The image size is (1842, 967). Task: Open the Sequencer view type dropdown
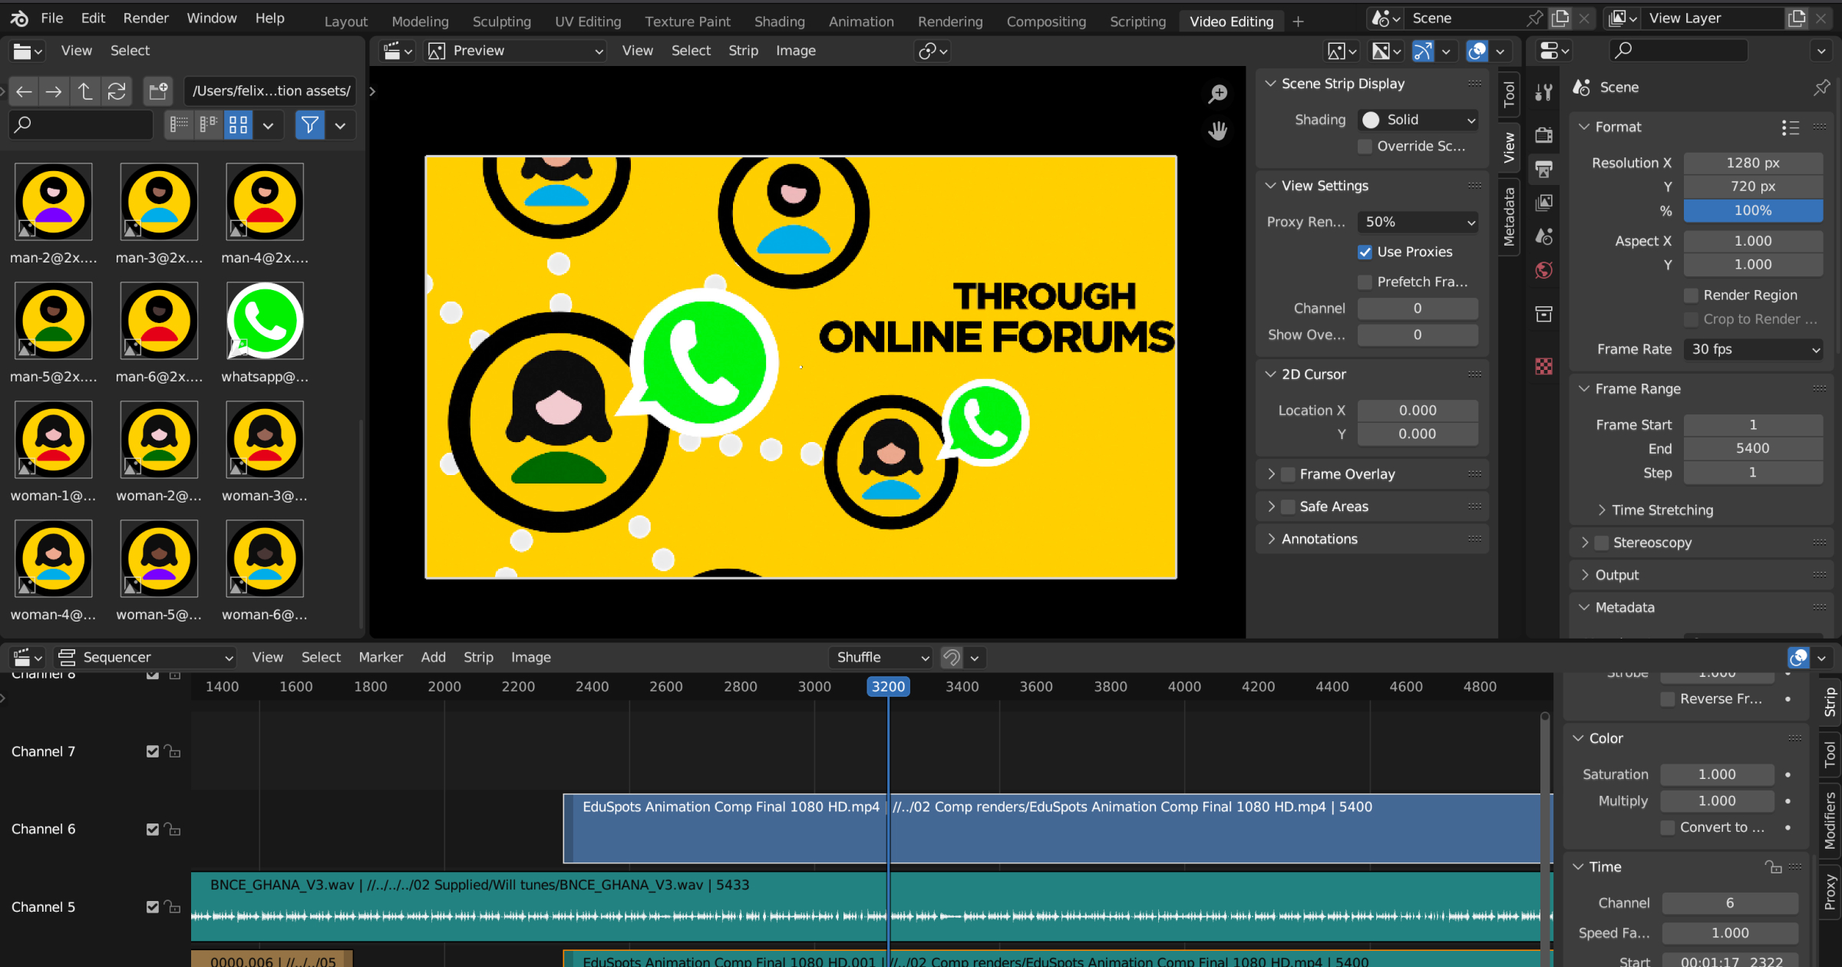tap(146, 658)
